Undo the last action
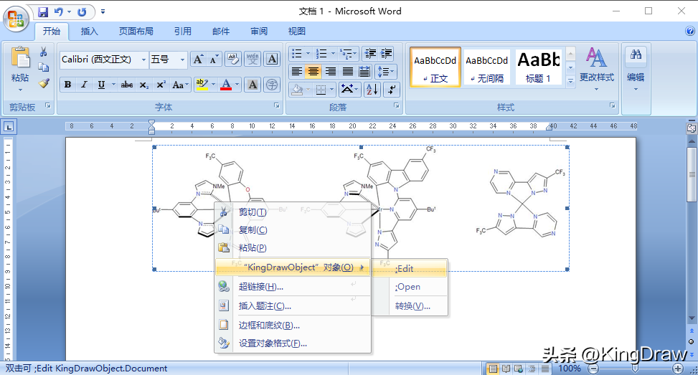The height and width of the screenshot is (375, 698). point(59,12)
